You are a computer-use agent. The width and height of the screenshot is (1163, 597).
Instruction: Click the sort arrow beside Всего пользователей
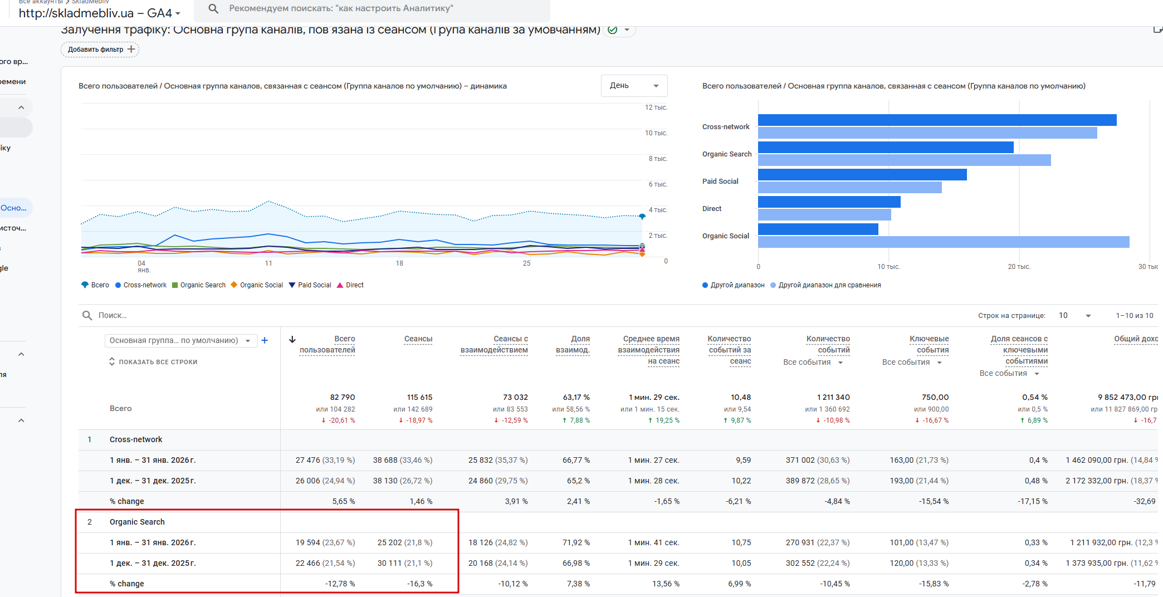292,339
